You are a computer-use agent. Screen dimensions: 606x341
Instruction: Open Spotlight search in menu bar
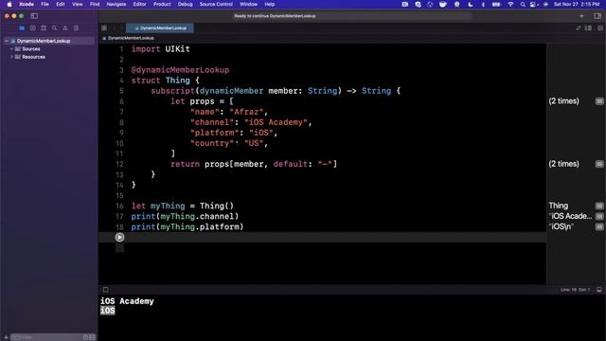coord(523,4)
